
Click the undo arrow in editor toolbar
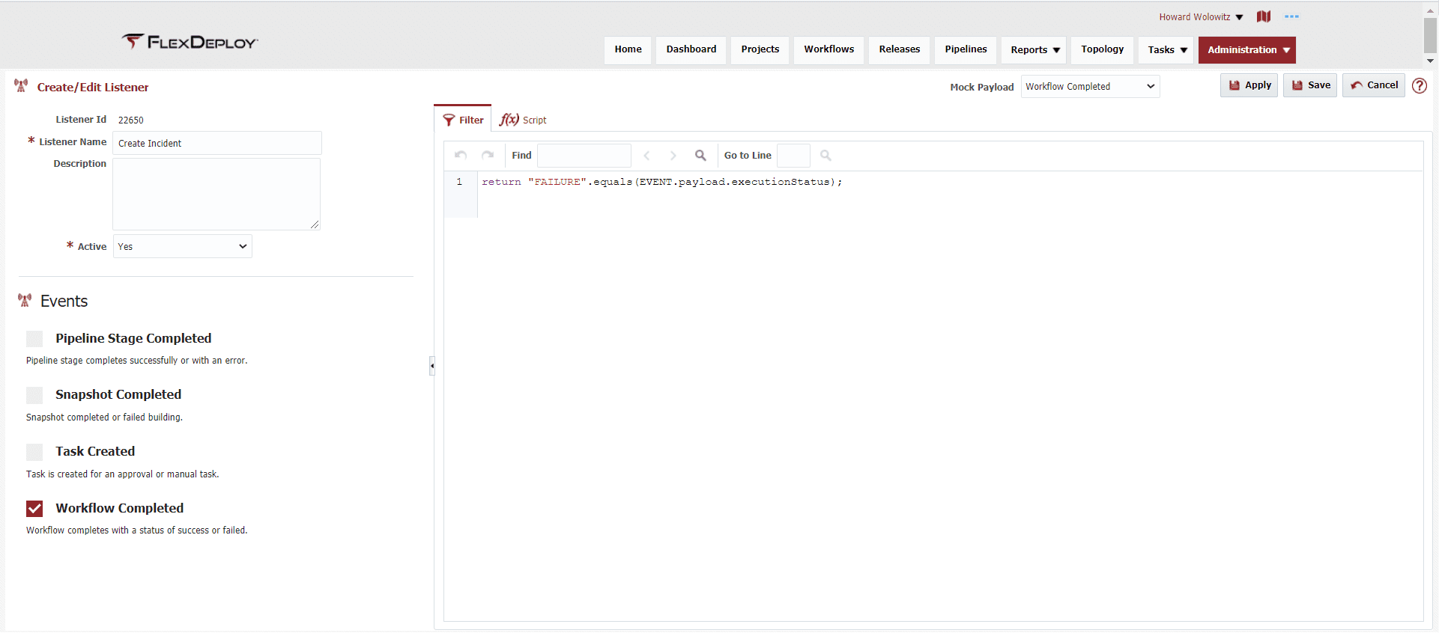[x=461, y=155]
